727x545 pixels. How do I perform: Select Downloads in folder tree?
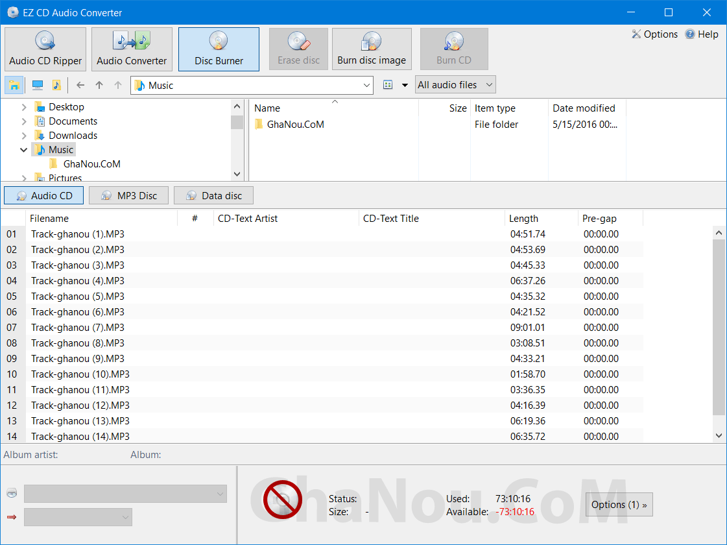pyautogui.click(x=73, y=136)
